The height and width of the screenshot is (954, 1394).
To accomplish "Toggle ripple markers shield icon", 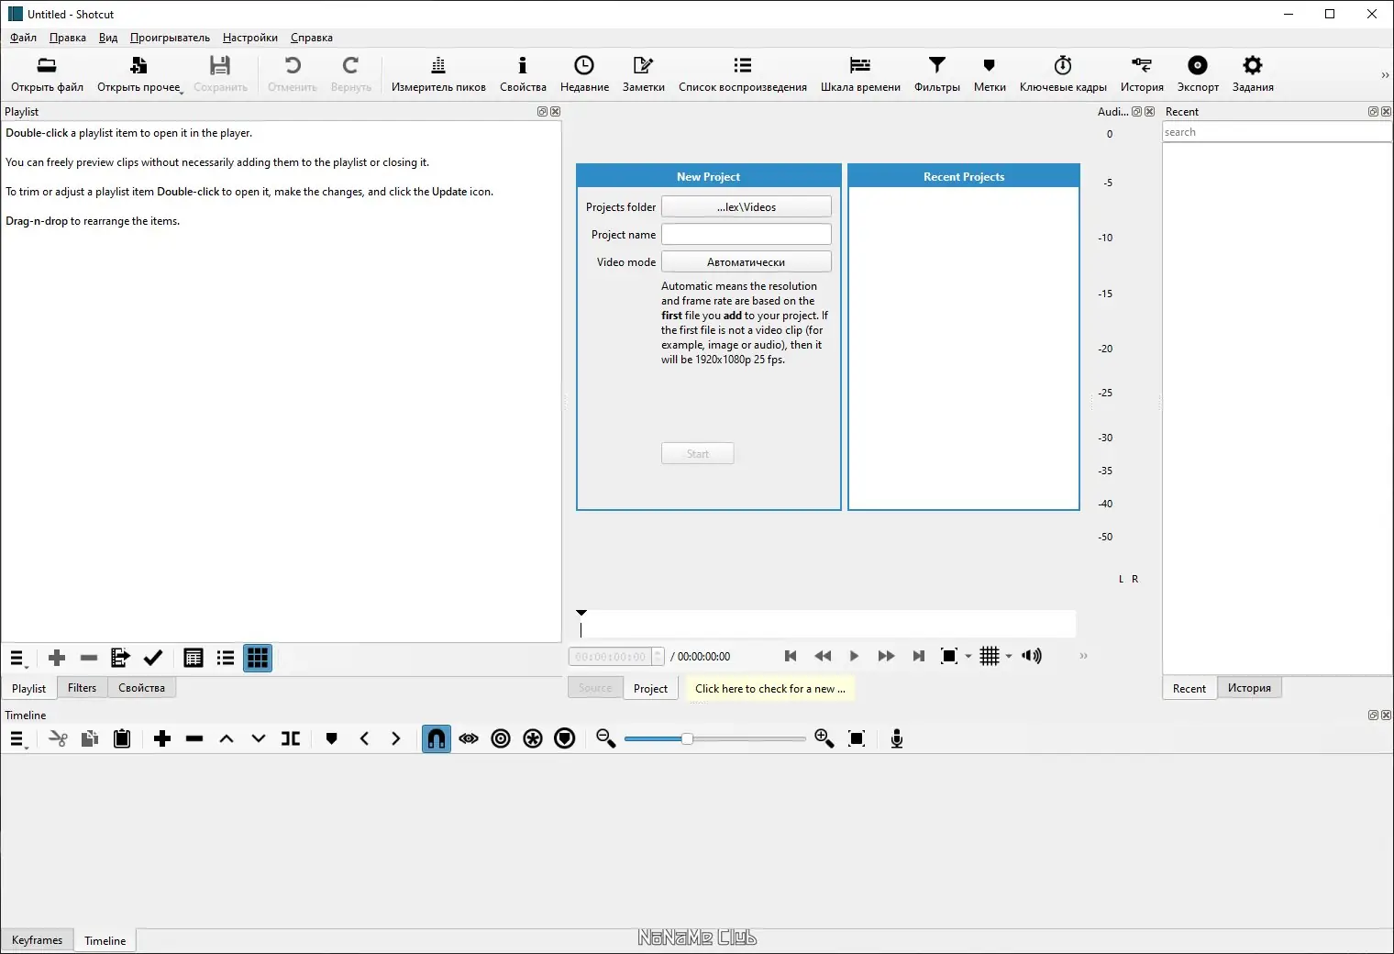I will (x=565, y=738).
